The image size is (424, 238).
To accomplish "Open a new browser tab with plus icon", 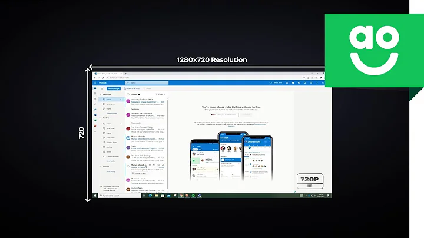I will point(126,74).
